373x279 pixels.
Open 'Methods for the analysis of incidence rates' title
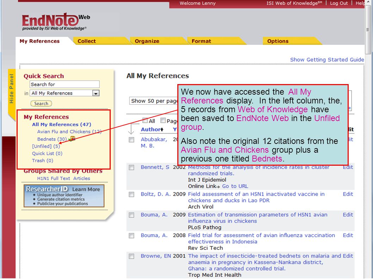tap(258, 170)
